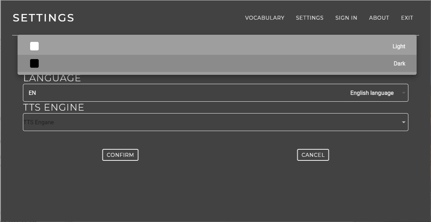Open the TTS Engine dropdown

pyautogui.click(x=215, y=122)
